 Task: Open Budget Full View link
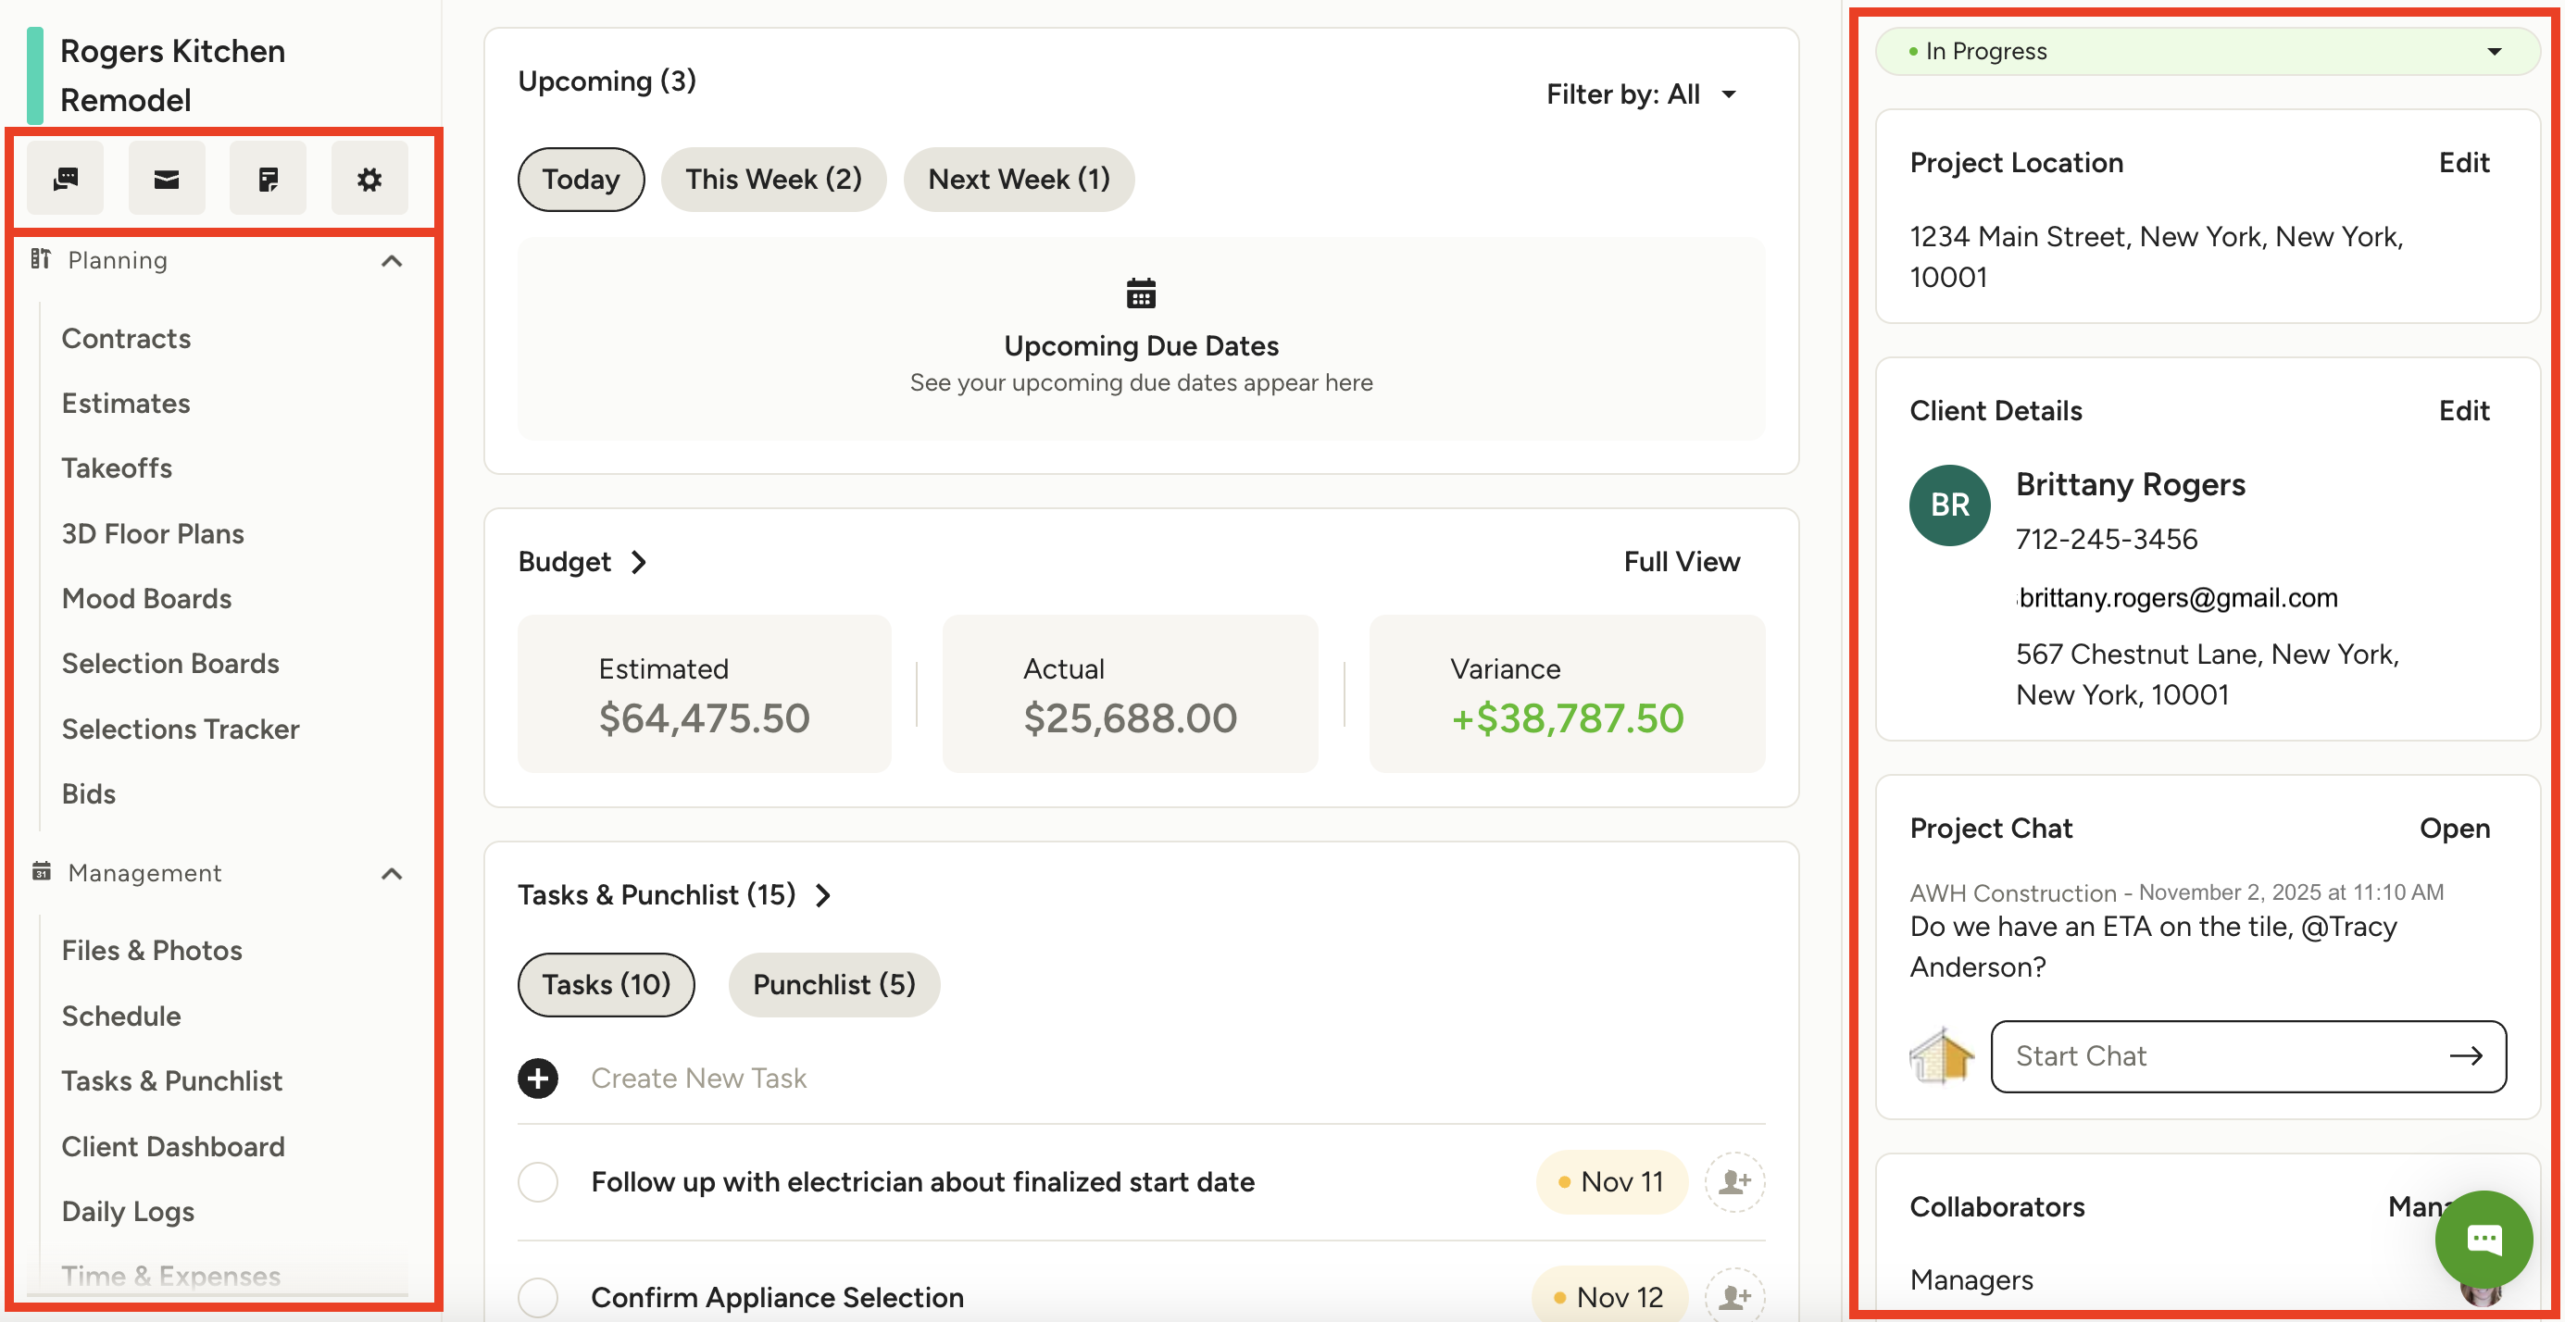(1681, 561)
